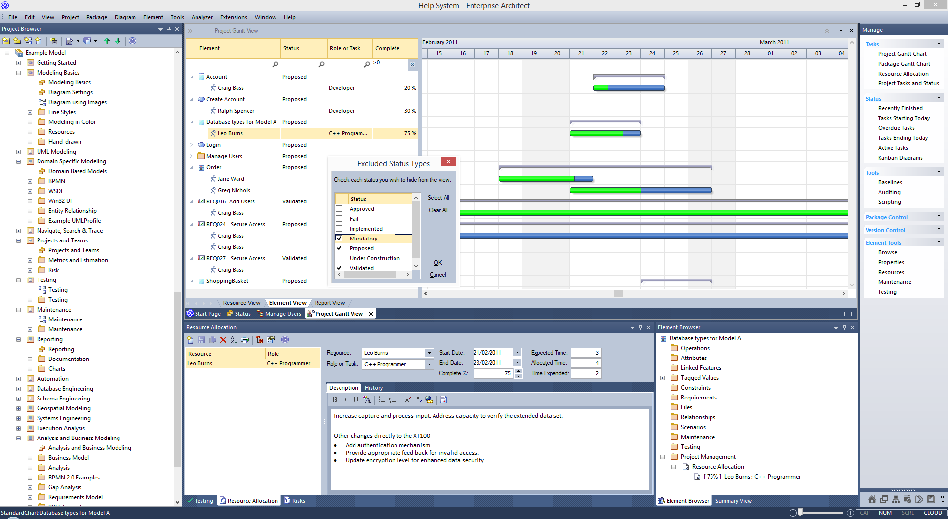Open the Resource dropdown showing Leo Burns
Screen dimensions: 948x519
(429, 353)
